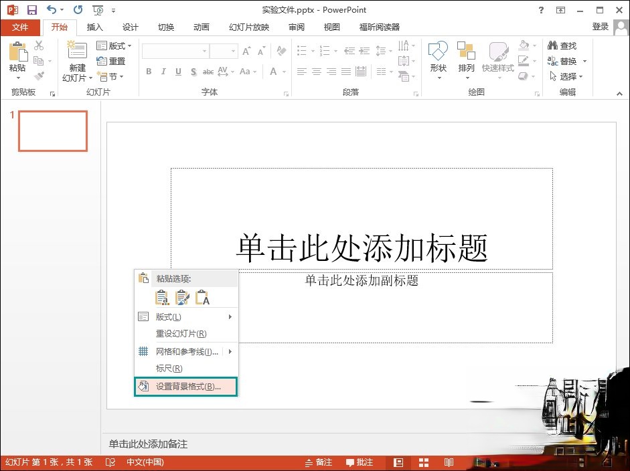
Task: Click 重设幻灯片 in the context menu
Action: point(182,333)
